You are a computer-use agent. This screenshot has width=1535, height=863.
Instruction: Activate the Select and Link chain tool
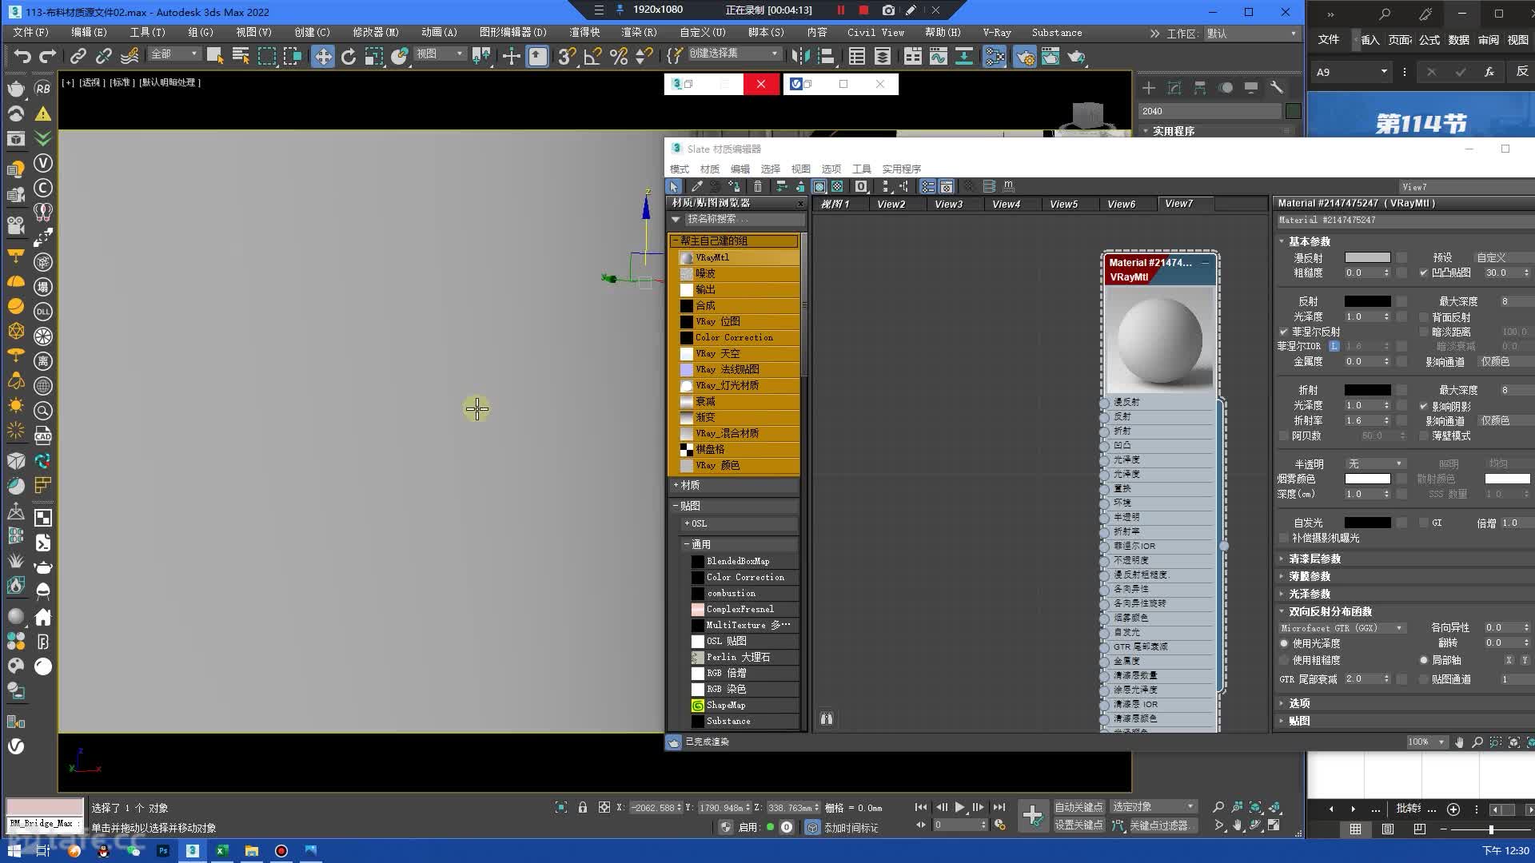(x=78, y=56)
